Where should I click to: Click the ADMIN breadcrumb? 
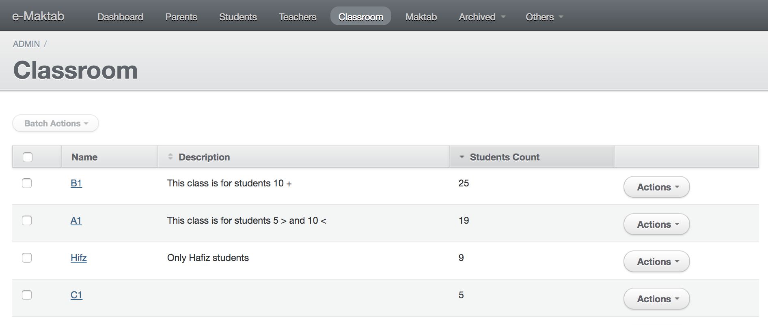click(x=26, y=44)
